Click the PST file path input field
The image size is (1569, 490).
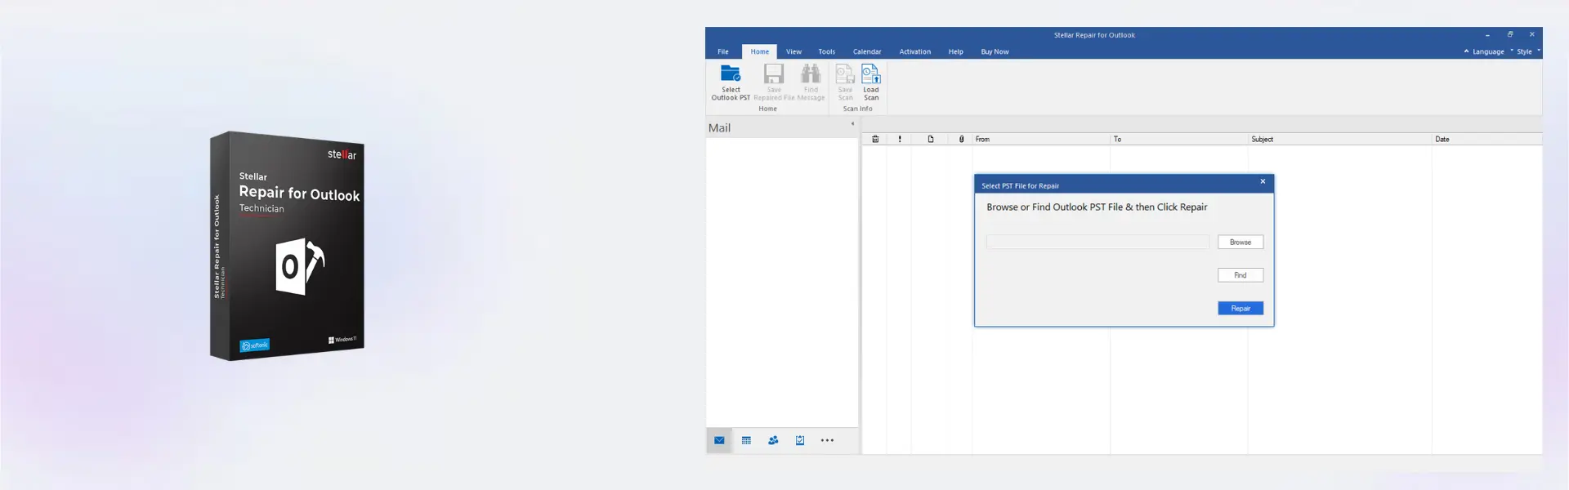[1097, 242]
